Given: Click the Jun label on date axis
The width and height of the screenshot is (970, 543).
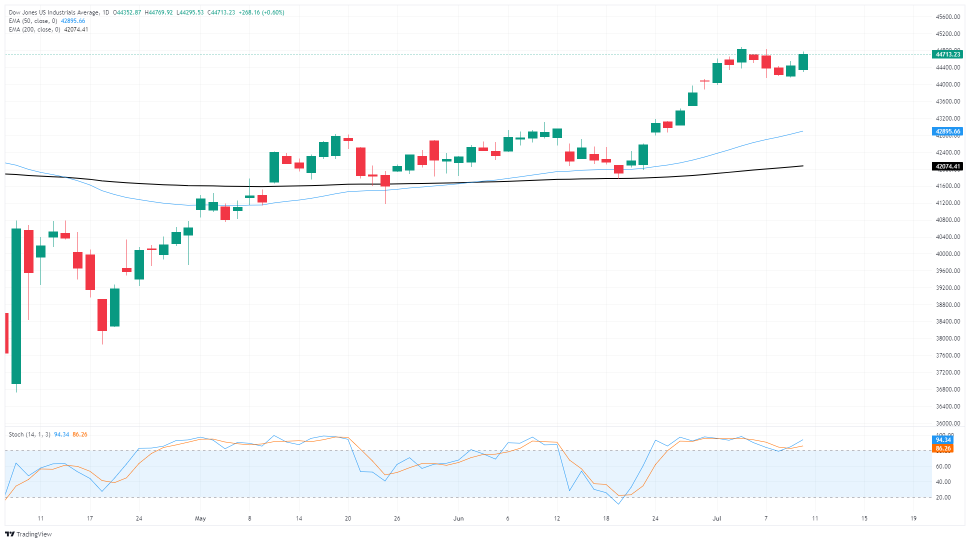Looking at the screenshot, I should coord(458,518).
